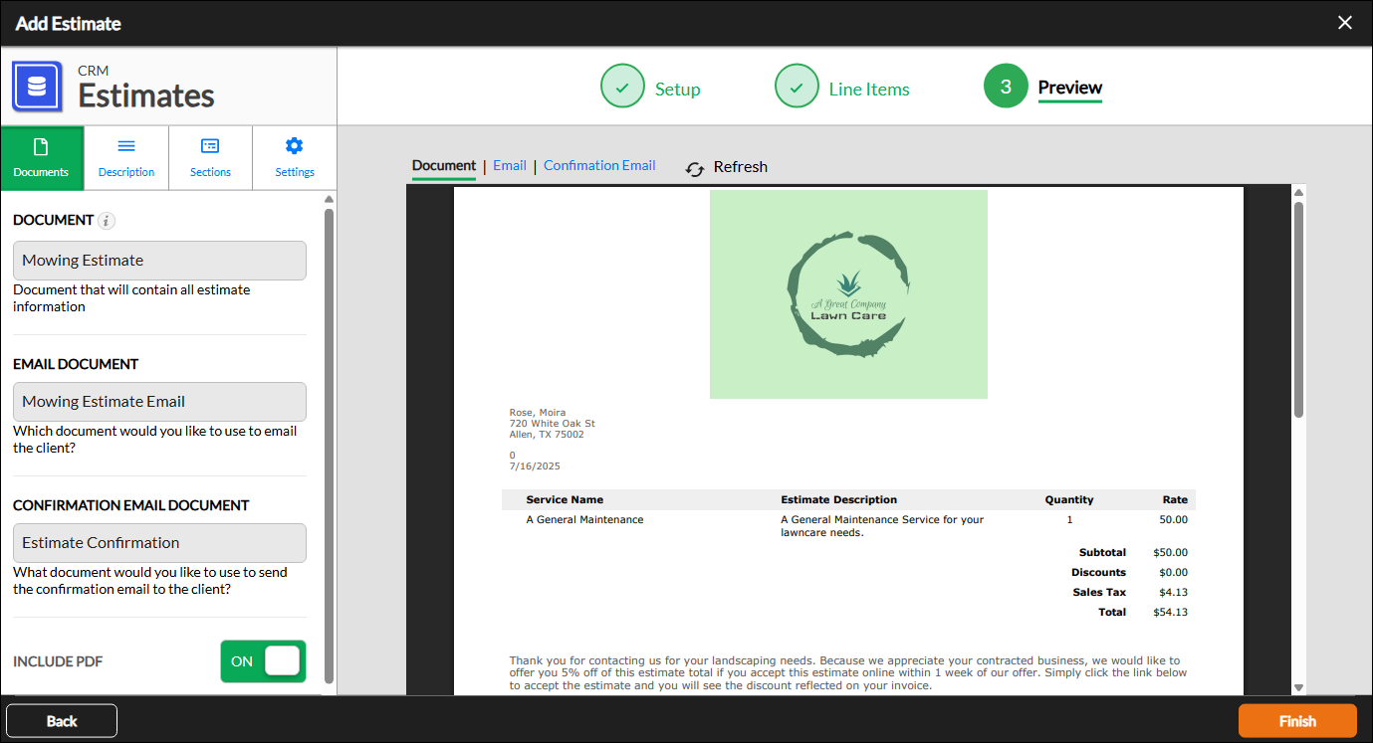The width and height of the screenshot is (1373, 743).
Task: Open the Mowing Estimate Email dropdown
Action: [159, 402]
